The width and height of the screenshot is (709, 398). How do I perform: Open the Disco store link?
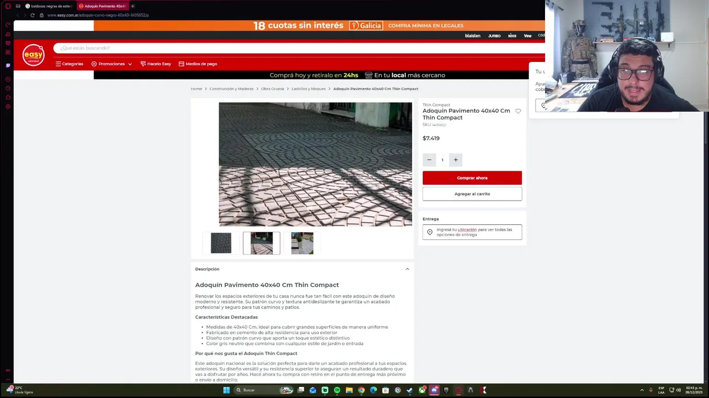coord(512,36)
